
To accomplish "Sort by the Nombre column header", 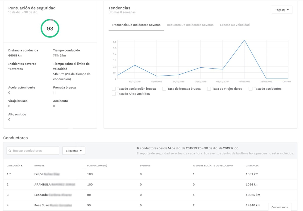I will point(40,166).
